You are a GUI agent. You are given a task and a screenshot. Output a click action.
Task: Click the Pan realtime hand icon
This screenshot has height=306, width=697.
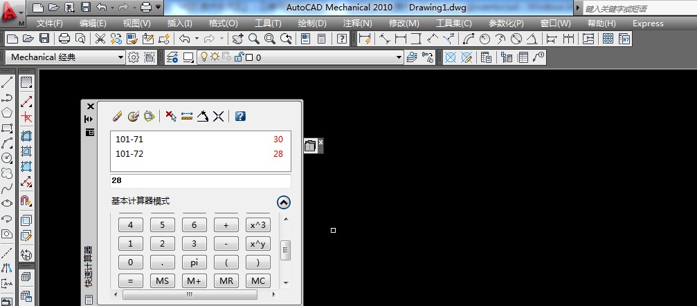click(238, 39)
